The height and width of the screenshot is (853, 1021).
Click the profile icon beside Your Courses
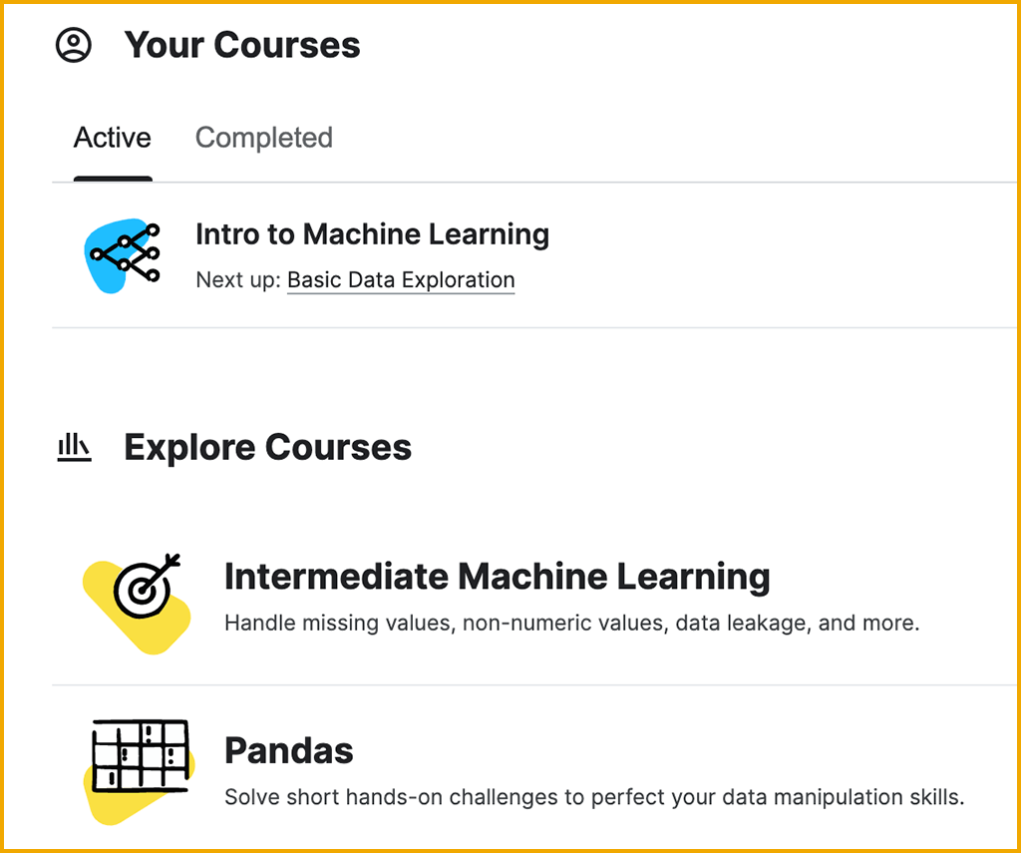[x=74, y=46]
